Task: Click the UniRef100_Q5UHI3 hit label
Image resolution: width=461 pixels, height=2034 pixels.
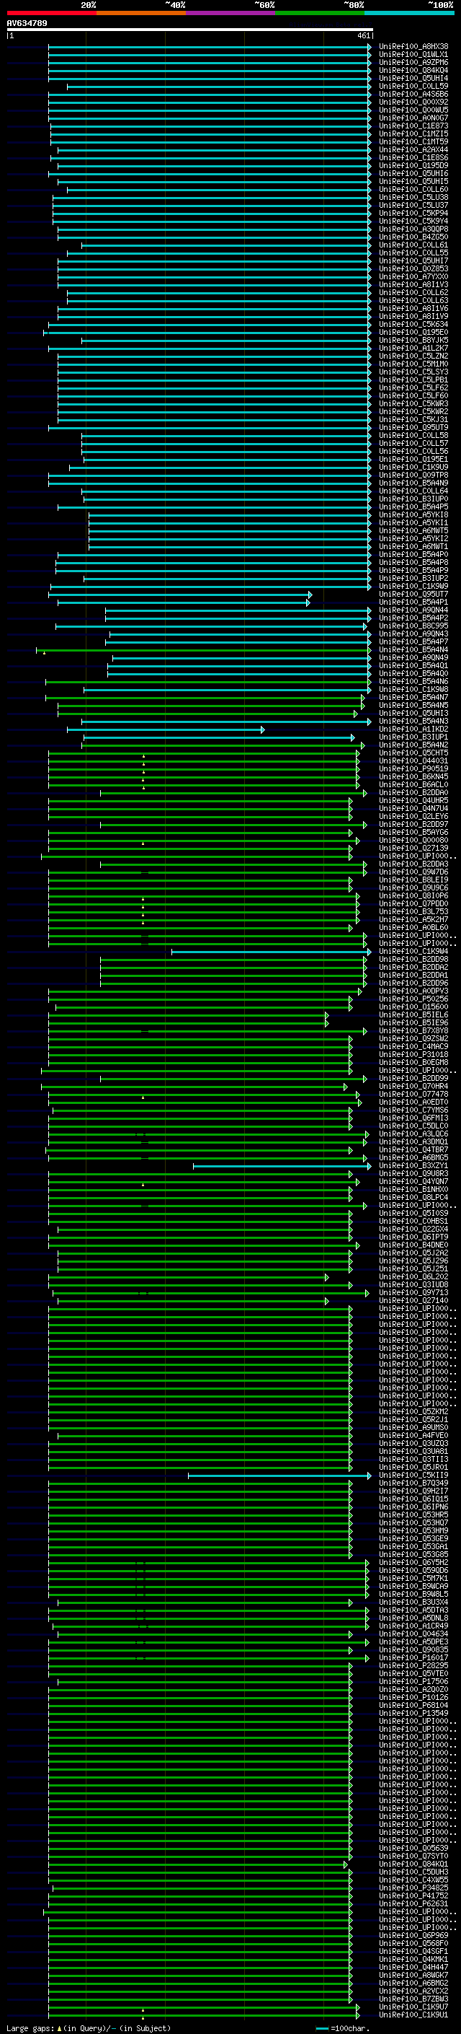Action: 413,713
